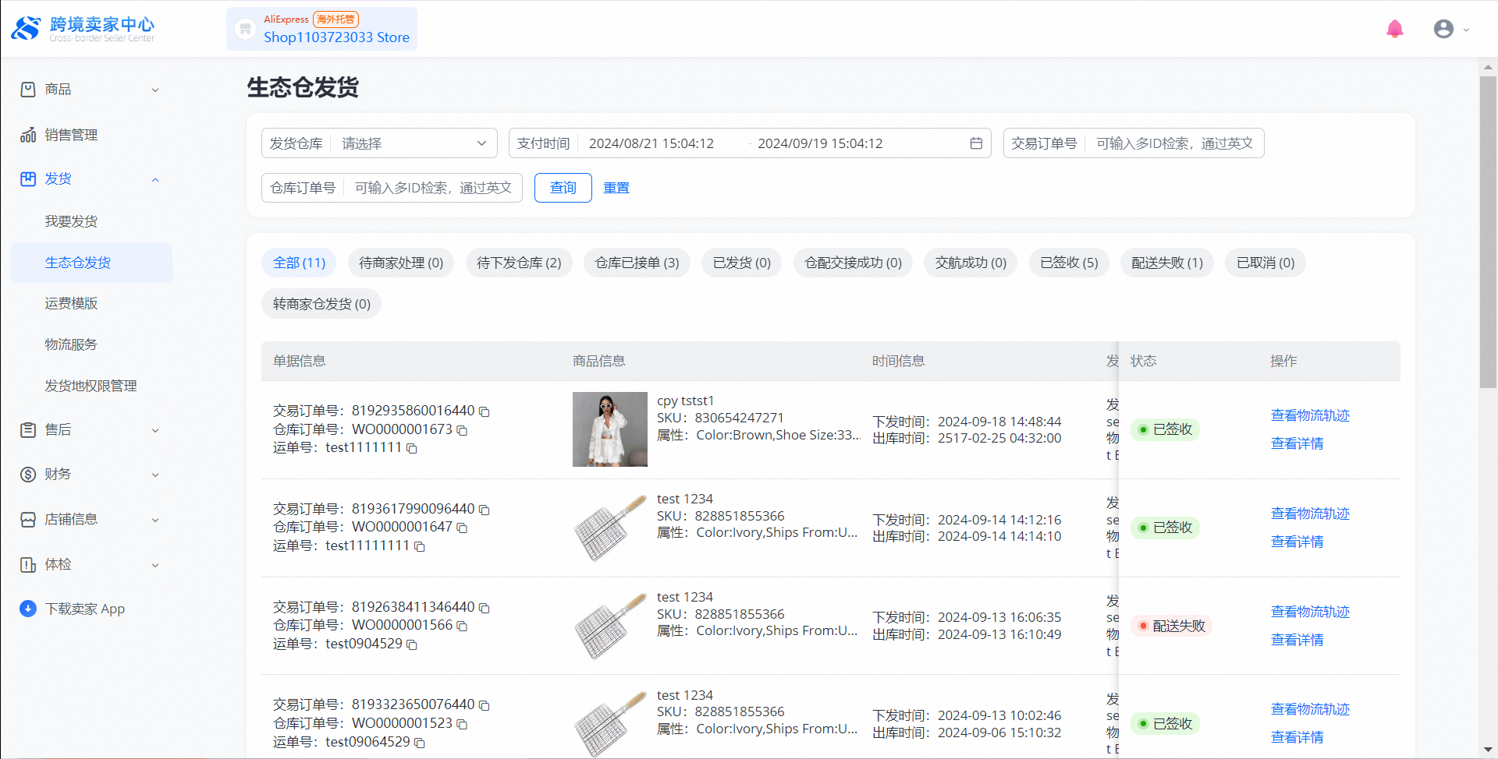Screen dimensions: 1498x759
Task: Click the store icon beside Shop1103723033 Store
Action: click(x=246, y=29)
